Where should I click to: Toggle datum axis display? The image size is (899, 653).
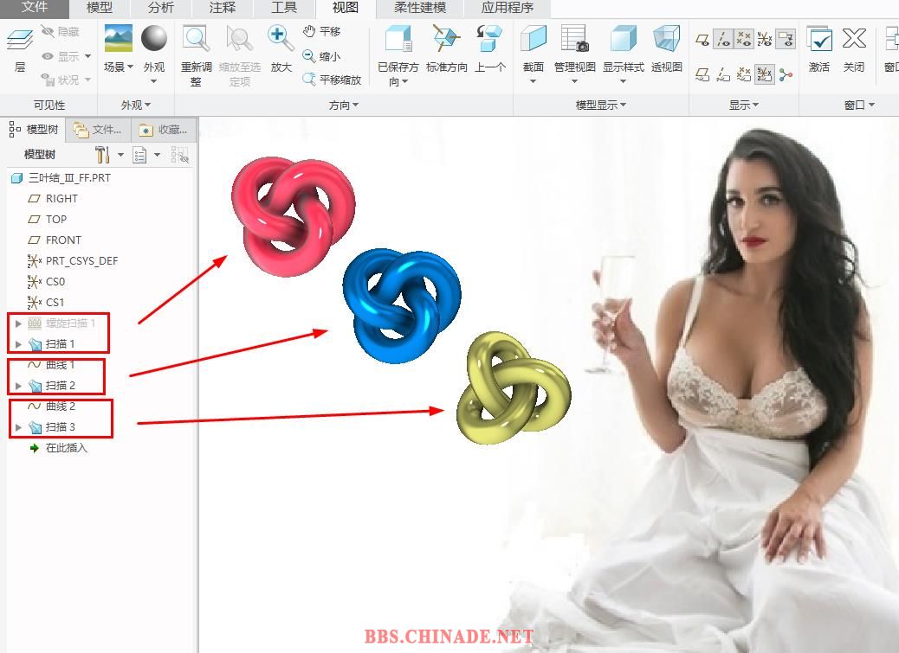723,39
